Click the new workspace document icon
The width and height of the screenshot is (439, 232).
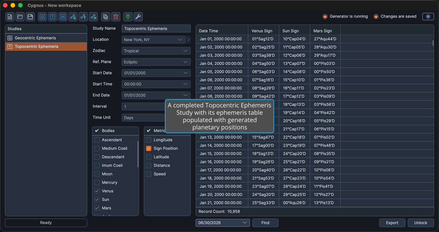10,17
